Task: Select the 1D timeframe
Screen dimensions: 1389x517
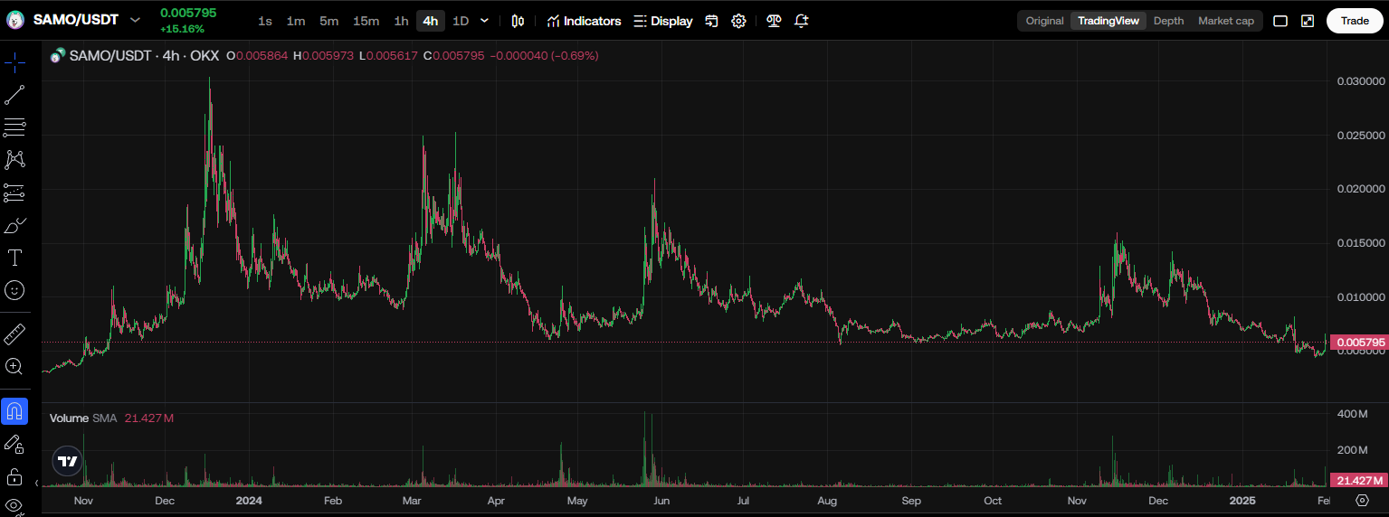Action: (461, 21)
